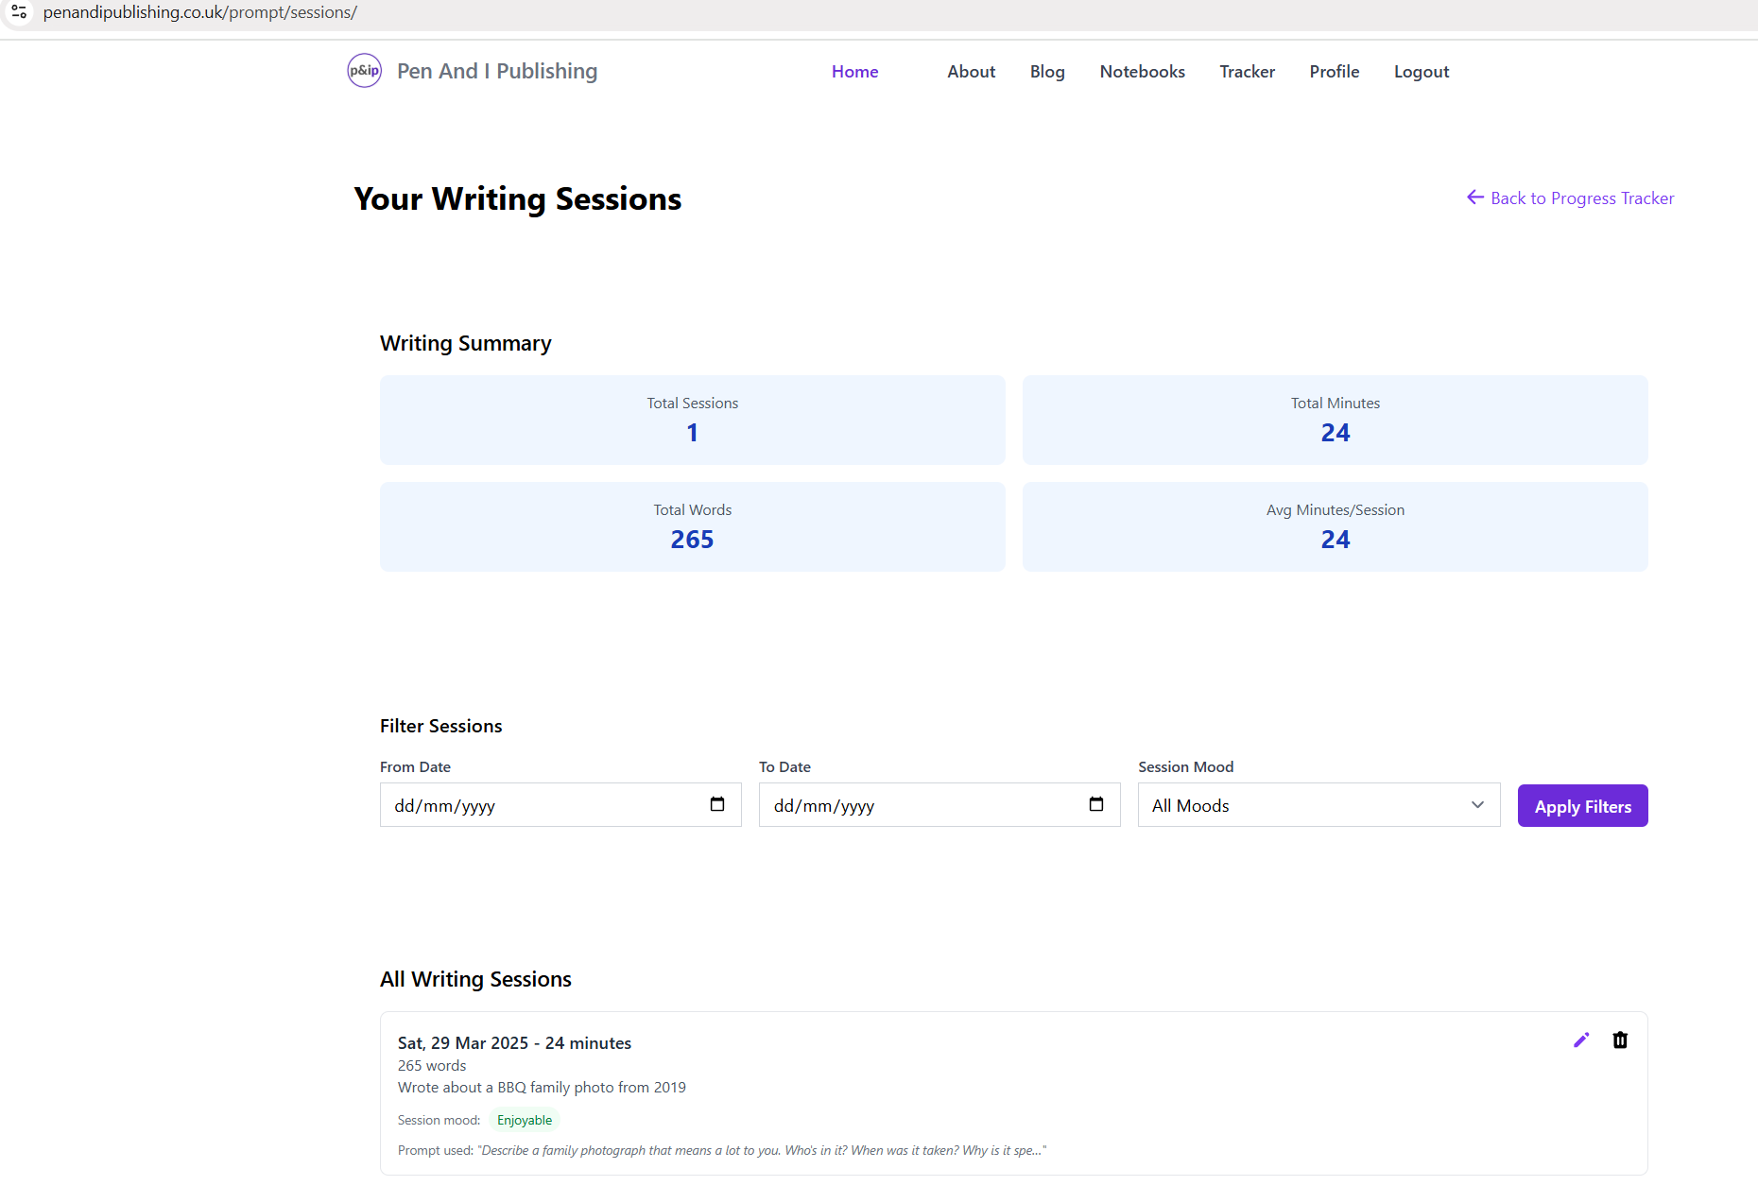This screenshot has height=1203, width=1758.
Task: Click the browser address bar URL
Action: point(199,12)
